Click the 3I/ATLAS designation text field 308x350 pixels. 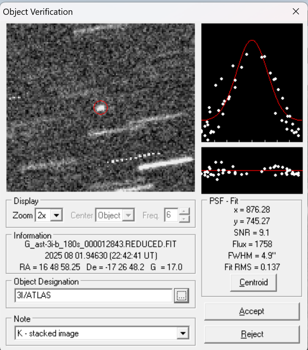[93, 295]
